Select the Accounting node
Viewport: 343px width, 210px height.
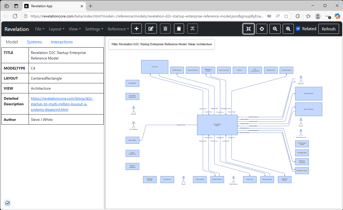pos(155,67)
